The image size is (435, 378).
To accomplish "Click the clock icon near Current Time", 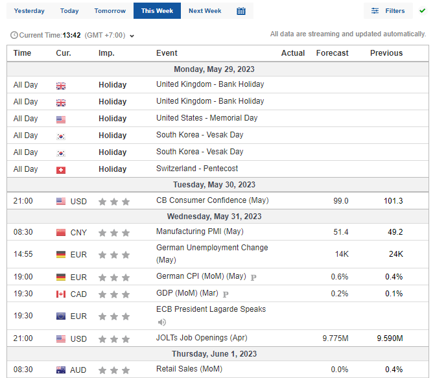I will (14, 35).
